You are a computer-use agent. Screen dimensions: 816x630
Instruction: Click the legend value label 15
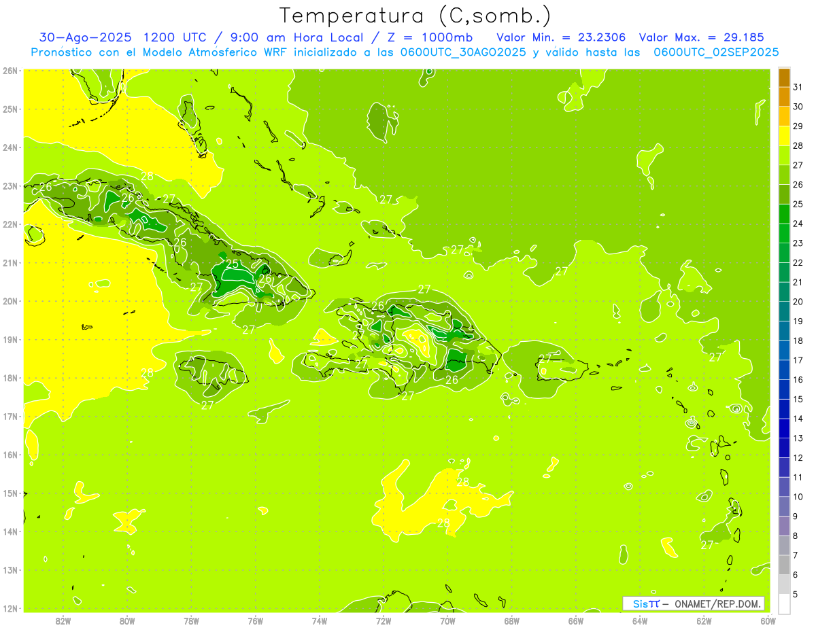pyautogui.click(x=798, y=399)
